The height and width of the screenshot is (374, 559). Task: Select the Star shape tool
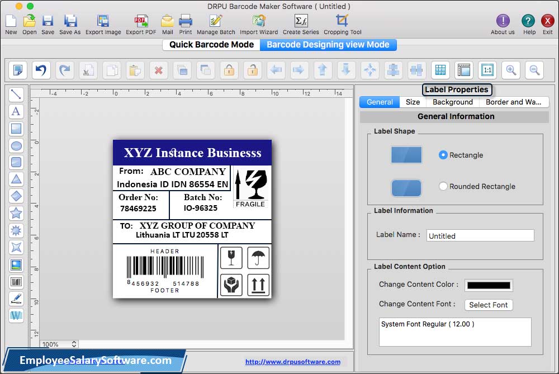(16, 213)
